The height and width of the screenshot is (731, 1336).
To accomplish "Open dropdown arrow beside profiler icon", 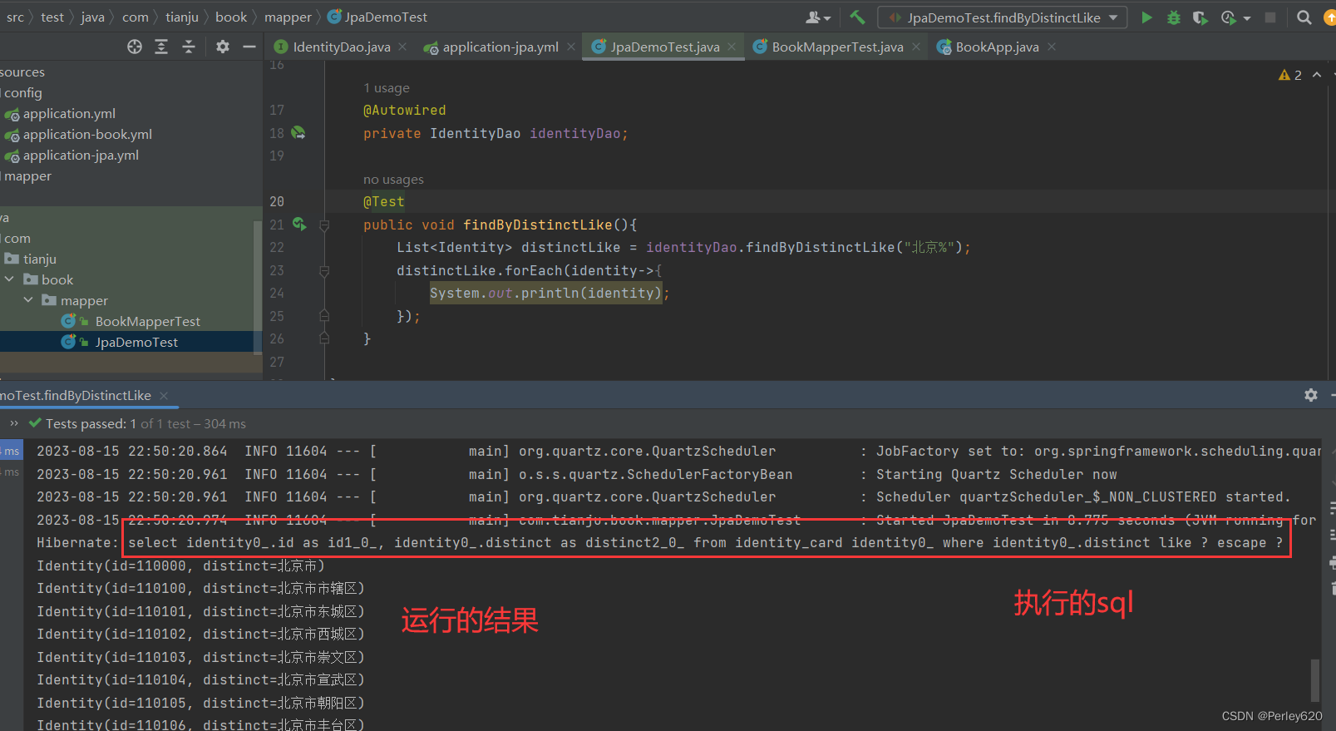I will [1247, 18].
